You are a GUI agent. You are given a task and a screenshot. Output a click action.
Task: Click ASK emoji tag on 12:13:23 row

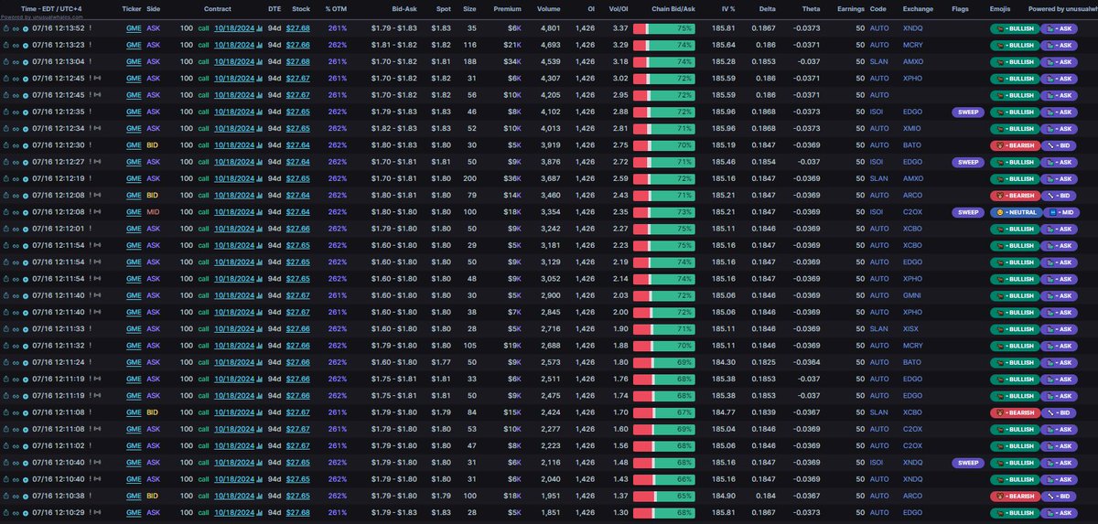coord(1060,45)
